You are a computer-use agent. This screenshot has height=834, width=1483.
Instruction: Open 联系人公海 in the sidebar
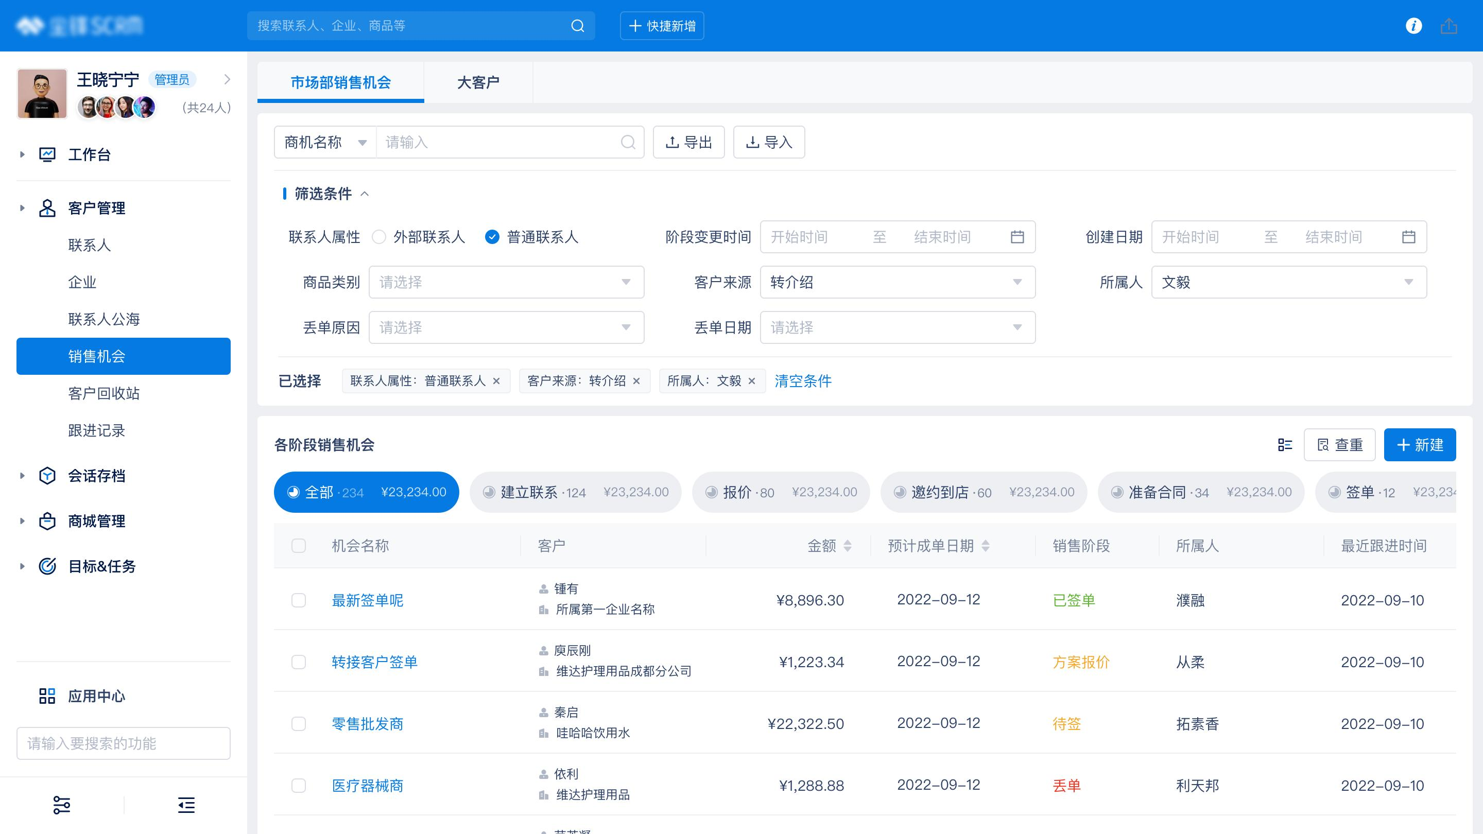(x=104, y=319)
